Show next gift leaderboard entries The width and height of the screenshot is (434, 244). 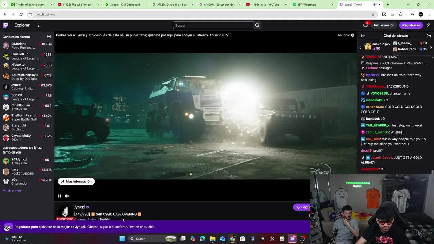pos(431,48)
